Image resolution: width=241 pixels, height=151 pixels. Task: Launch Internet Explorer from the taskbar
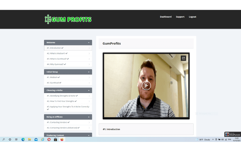[42, 140]
